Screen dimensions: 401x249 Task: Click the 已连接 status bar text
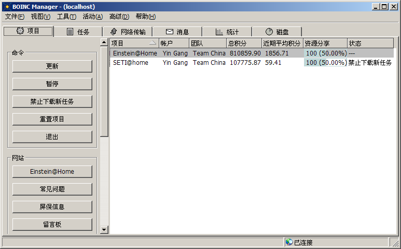(x=303, y=242)
